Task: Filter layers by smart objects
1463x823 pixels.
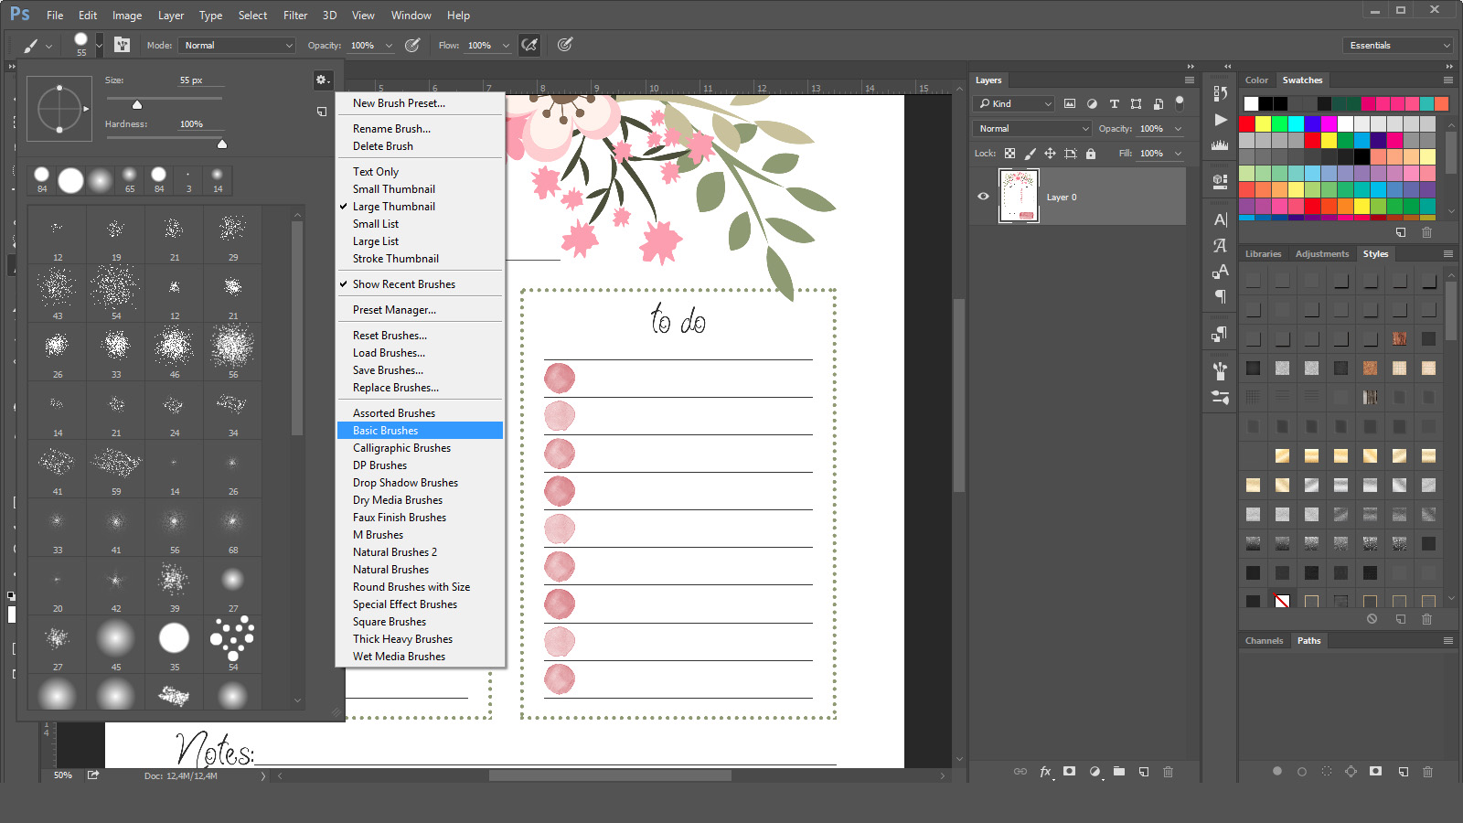Action: (1159, 103)
